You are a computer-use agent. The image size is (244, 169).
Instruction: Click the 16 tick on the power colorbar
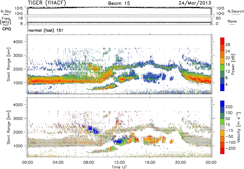pos(228,65)
